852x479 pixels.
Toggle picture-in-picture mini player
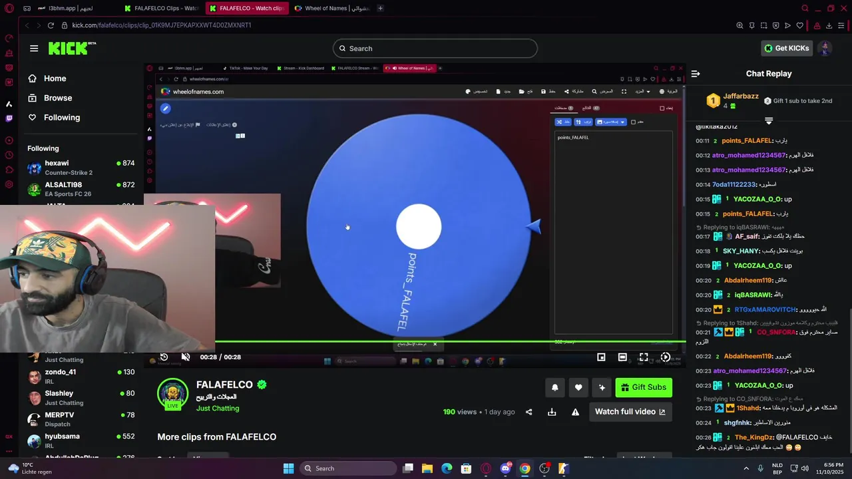point(601,357)
